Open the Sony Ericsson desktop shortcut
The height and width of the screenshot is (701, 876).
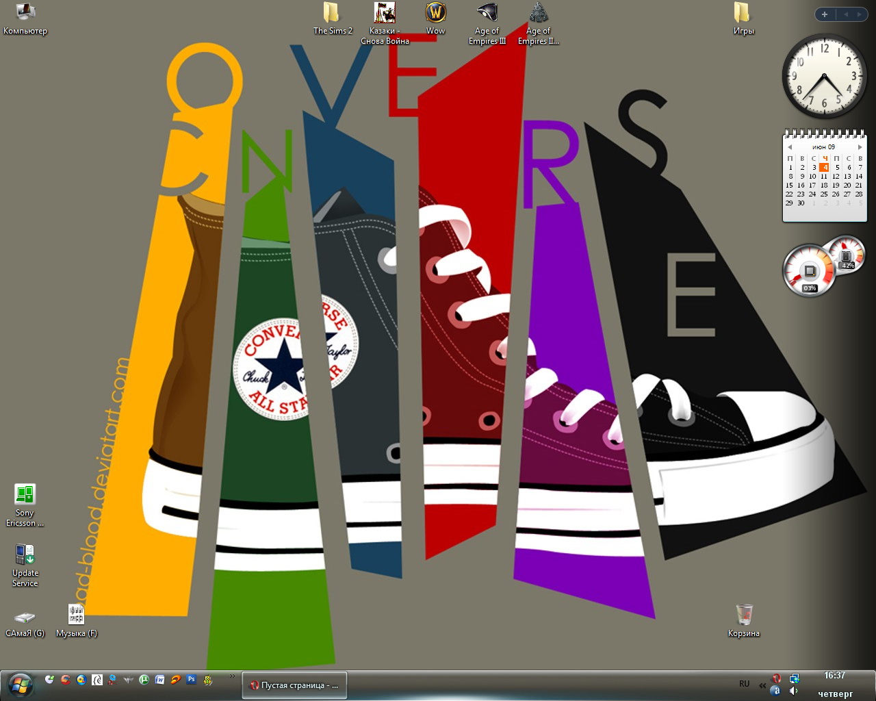coord(25,495)
